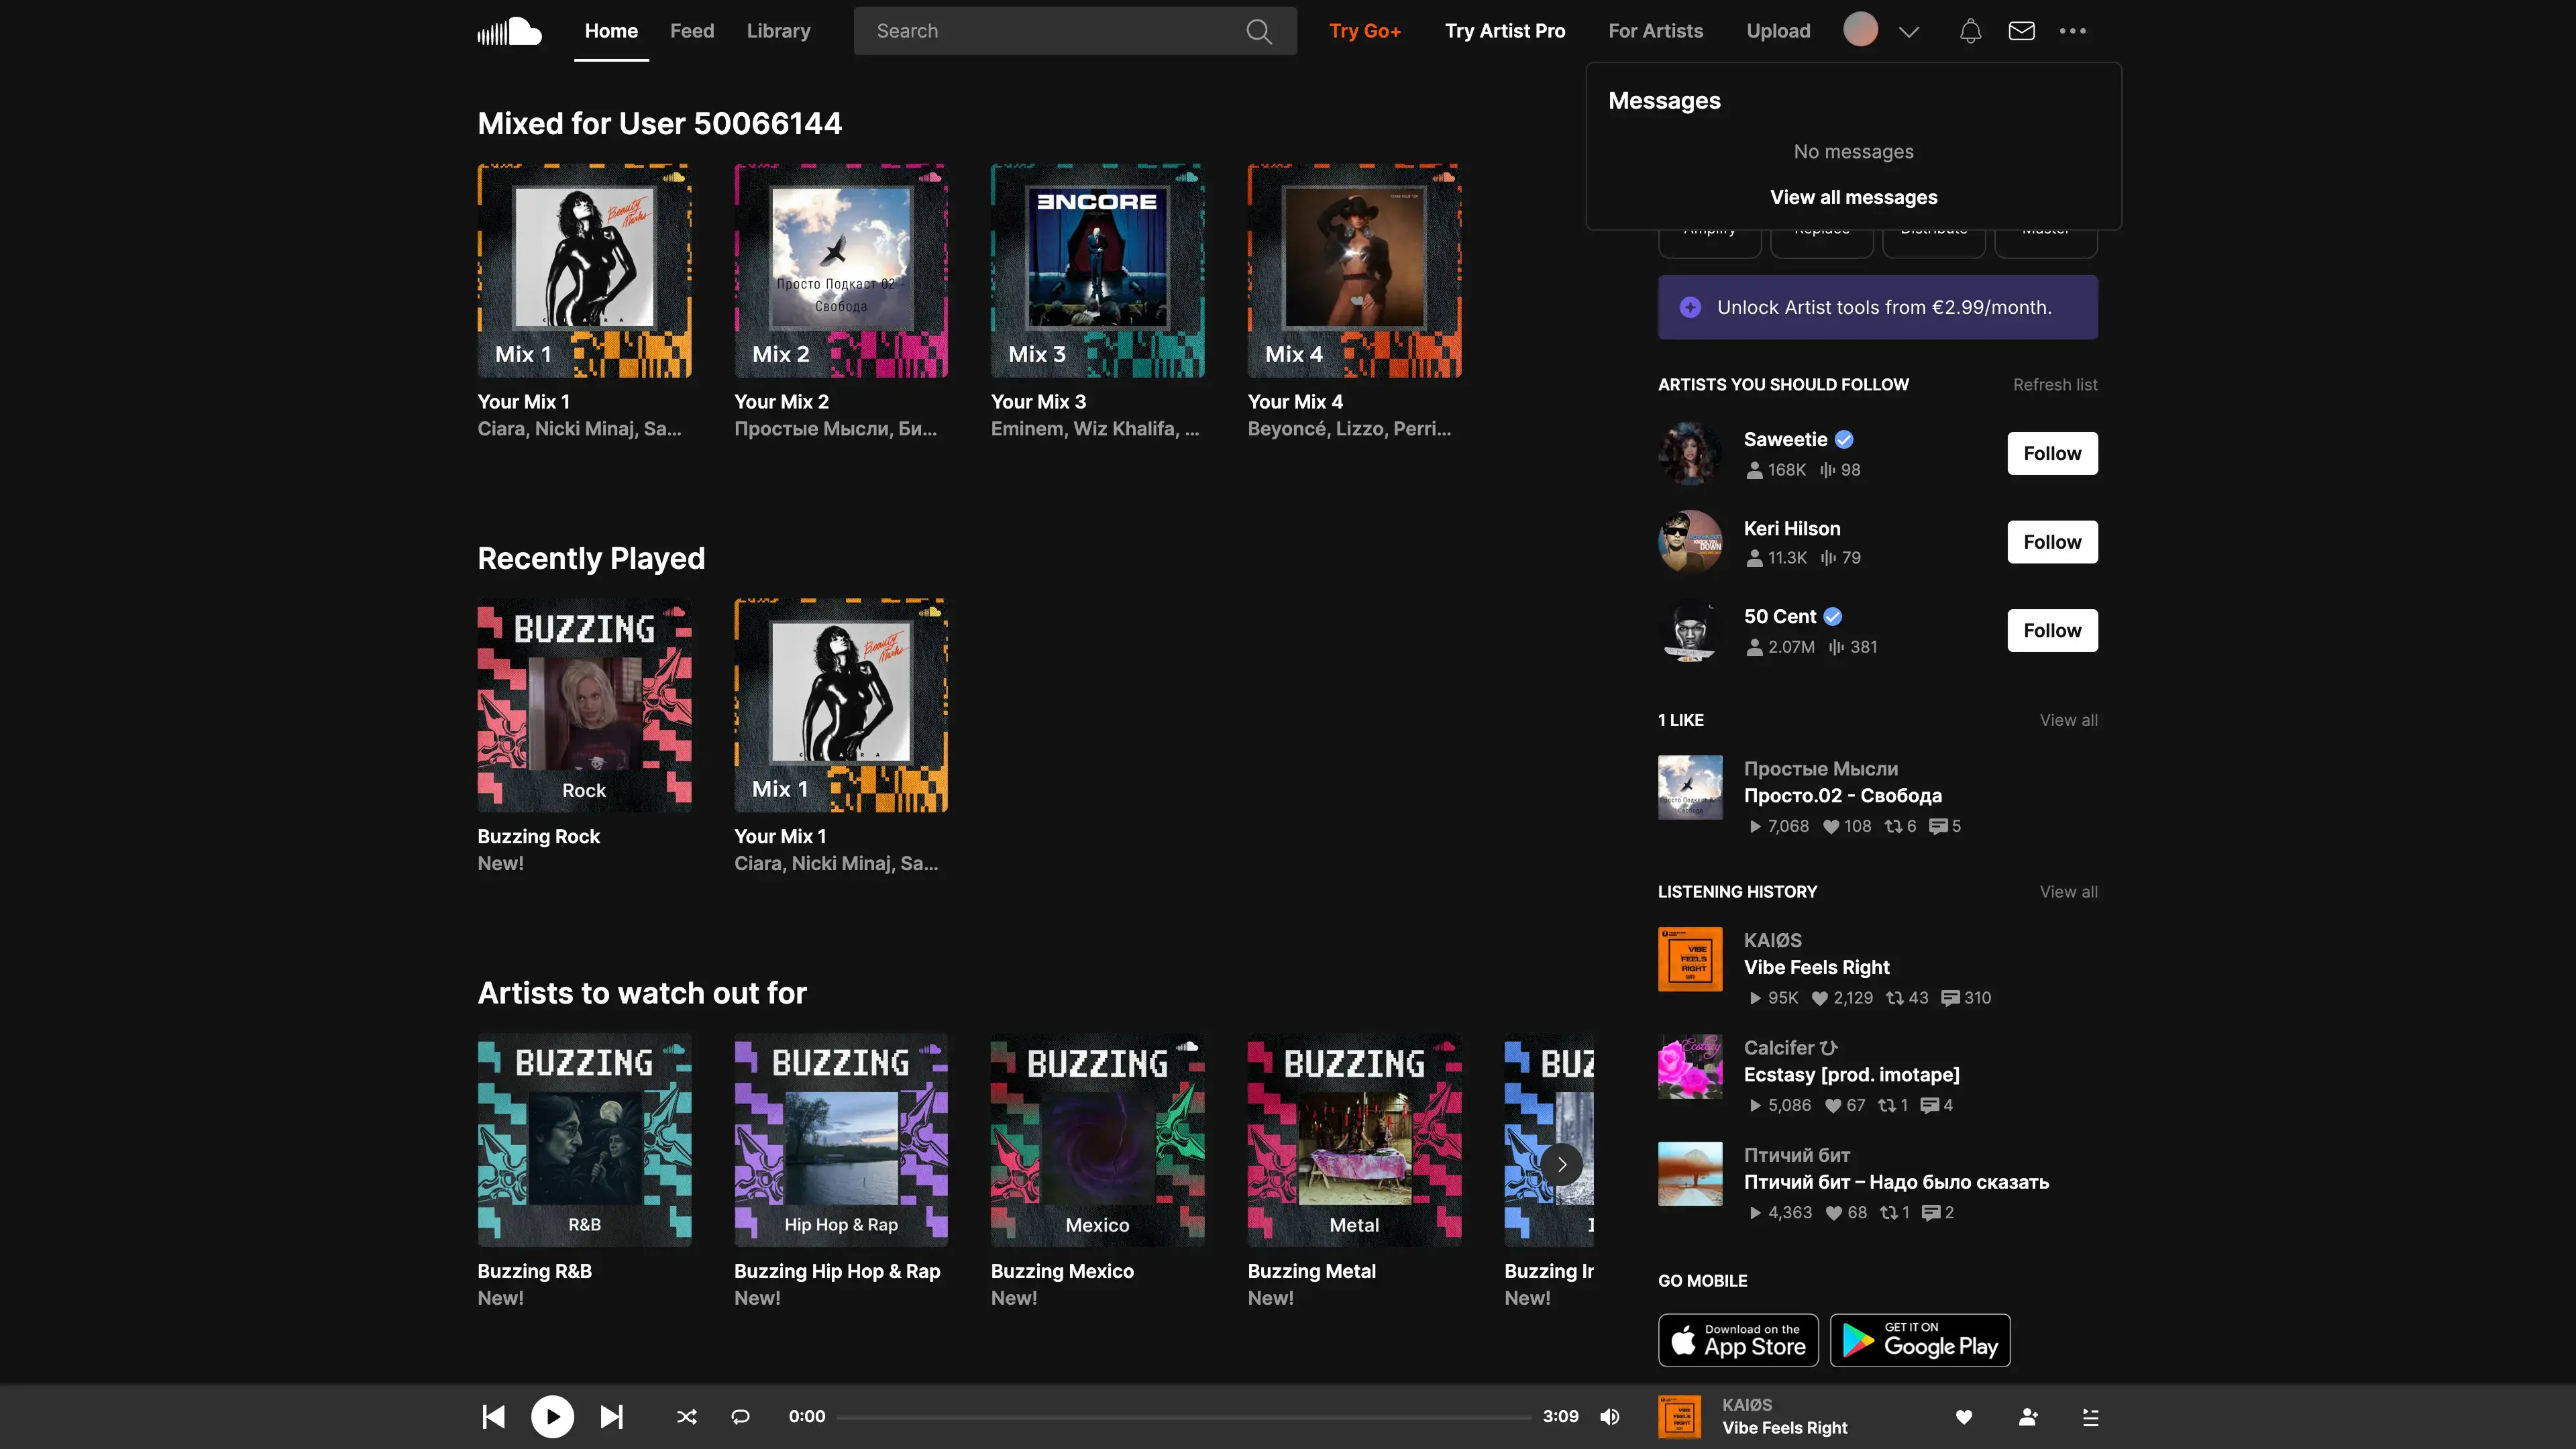Screen dimensions: 2576x1449
Task: Click the volume speaker icon
Action: click(x=1609, y=1416)
